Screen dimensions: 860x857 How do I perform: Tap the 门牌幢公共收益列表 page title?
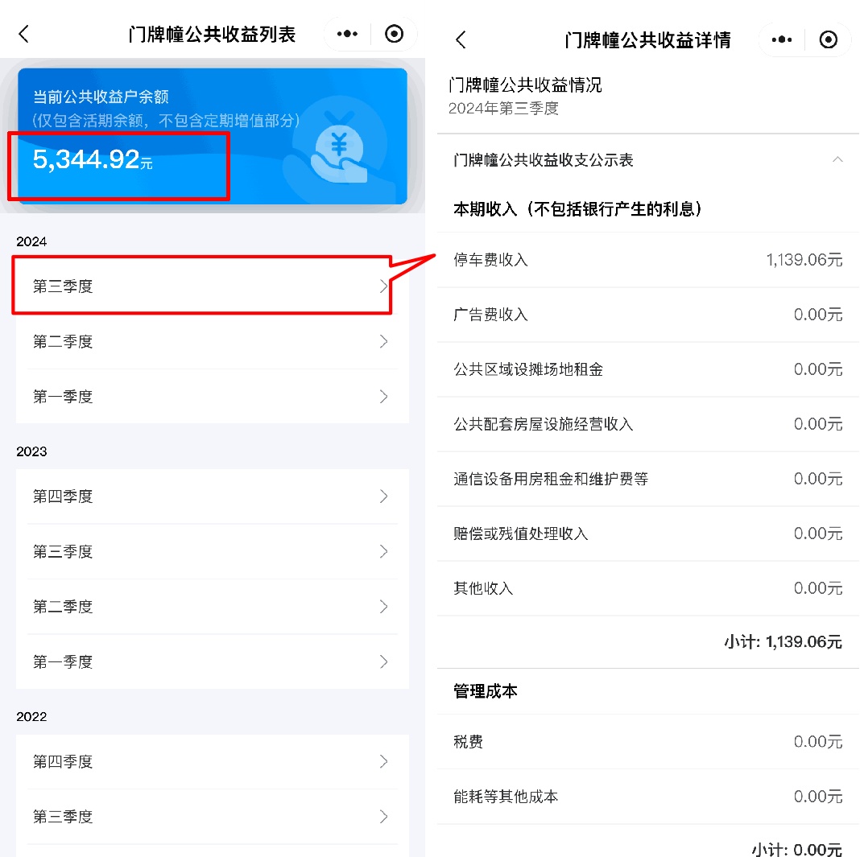click(x=212, y=34)
